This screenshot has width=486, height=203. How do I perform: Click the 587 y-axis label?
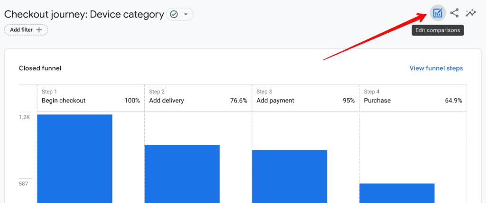coord(24,184)
